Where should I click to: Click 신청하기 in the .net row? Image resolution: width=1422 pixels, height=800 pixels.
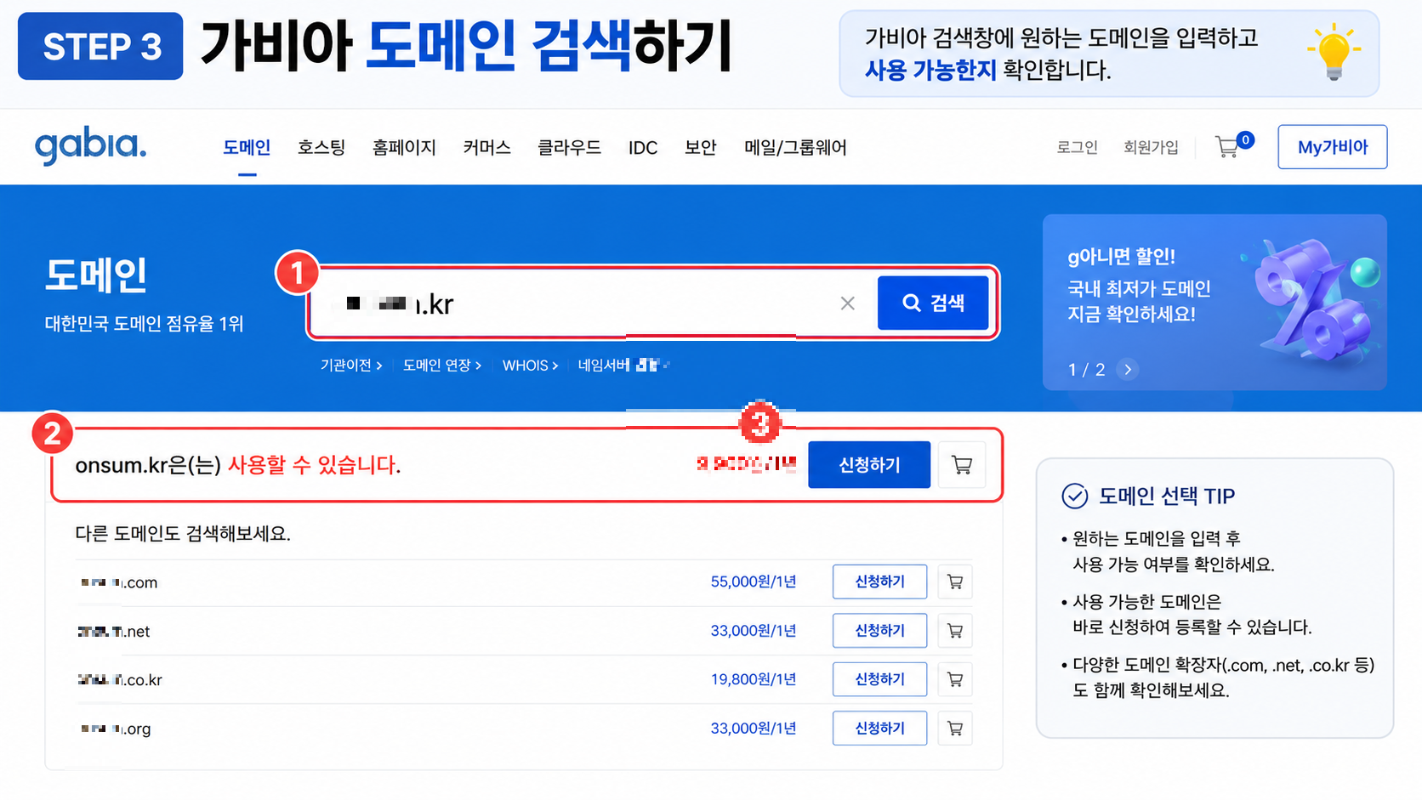point(879,631)
